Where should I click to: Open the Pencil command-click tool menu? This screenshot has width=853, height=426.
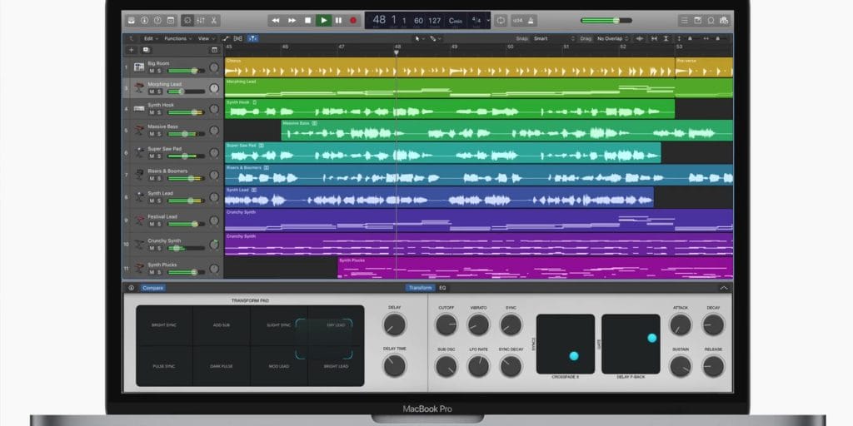435,38
